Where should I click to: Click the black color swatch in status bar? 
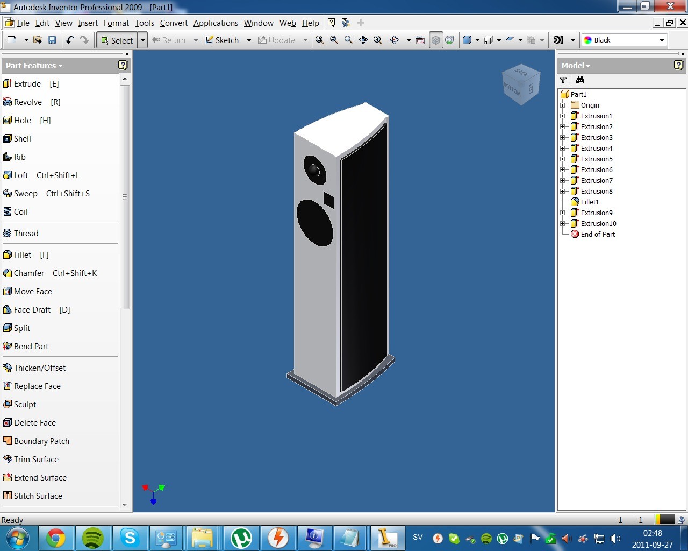coord(666,520)
